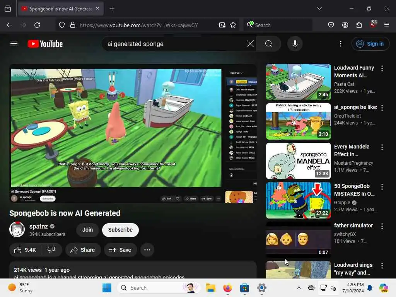Open YouTube settings three-dot menu
Viewport: 396px width, 297px height.
pyautogui.click(x=341, y=44)
